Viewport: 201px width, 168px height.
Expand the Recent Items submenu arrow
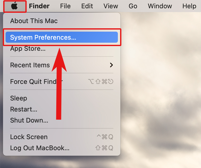click(112, 65)
